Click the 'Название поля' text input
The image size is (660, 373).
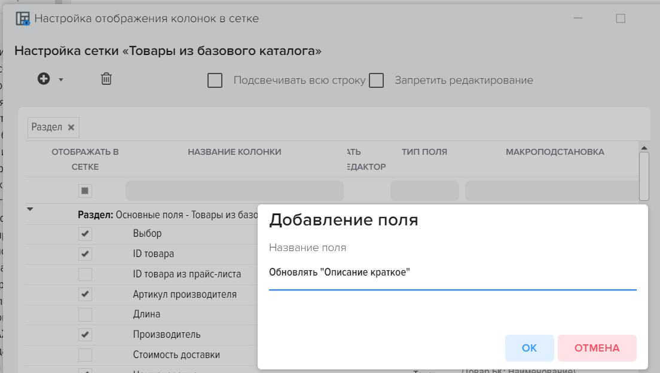coord(452,273)
